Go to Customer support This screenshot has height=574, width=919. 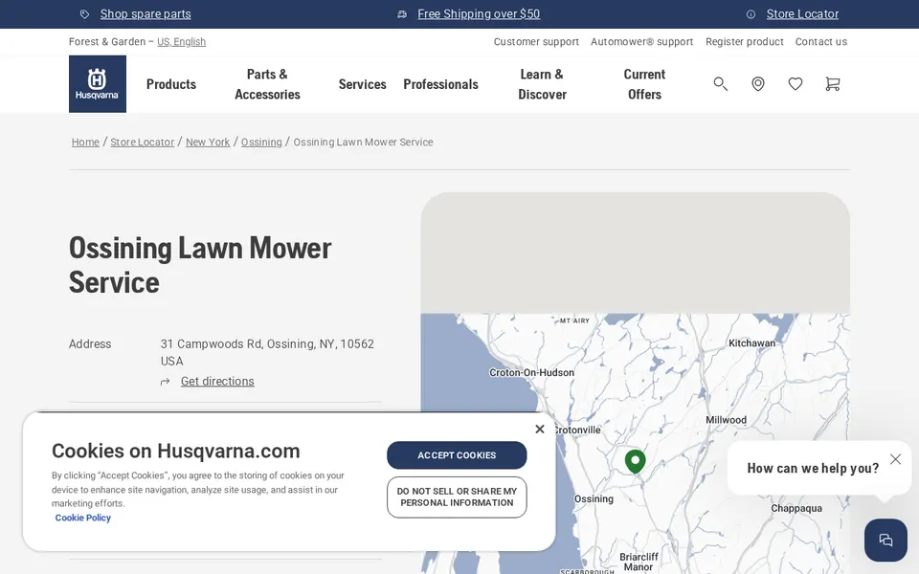(536, 41)
